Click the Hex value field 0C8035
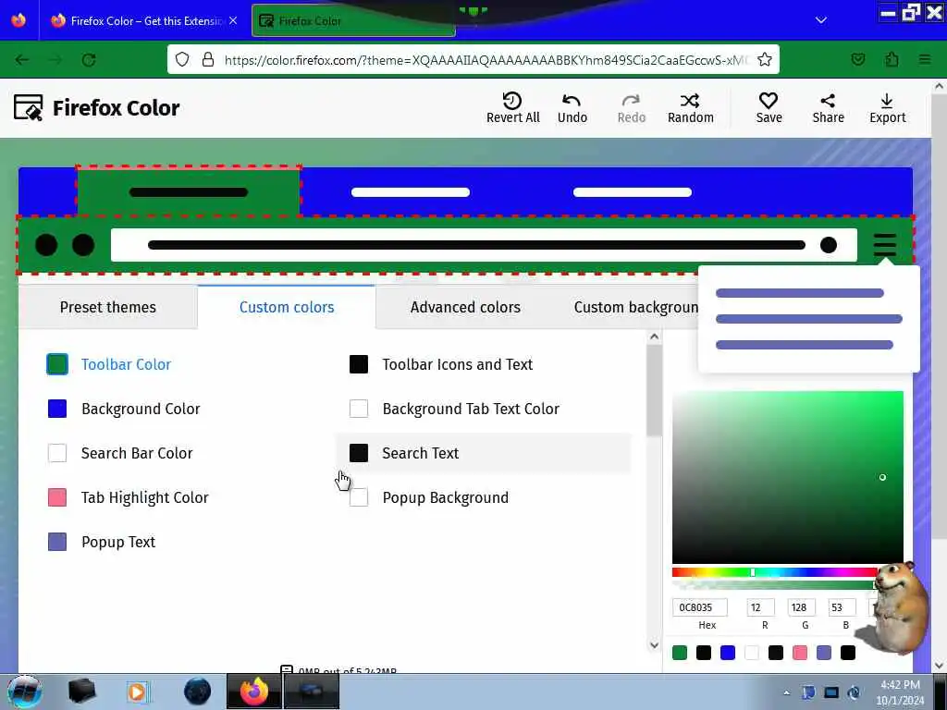The width and height of the screenshot is (947, 710). coord(700,607)
